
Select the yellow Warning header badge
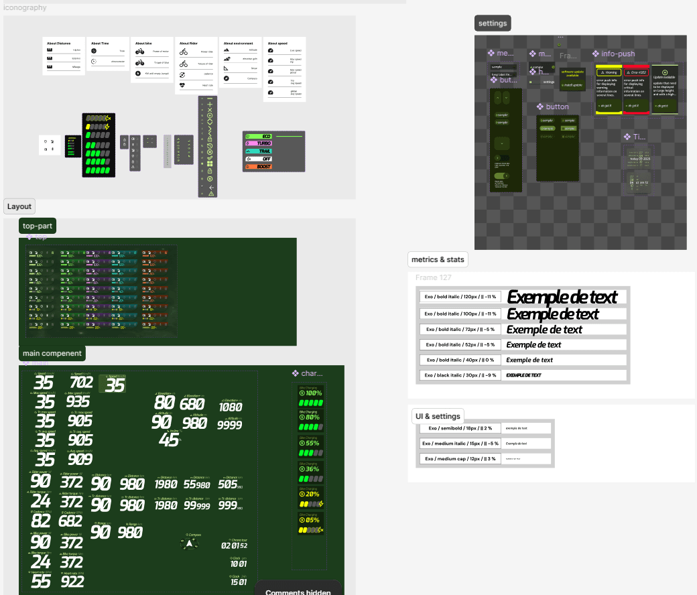point(609,72)
